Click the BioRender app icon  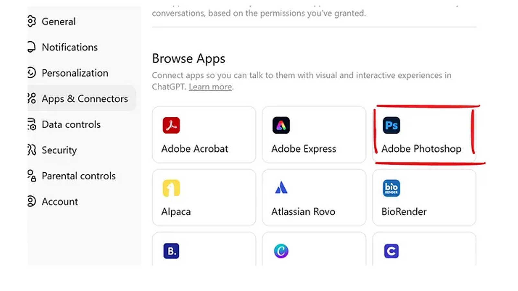click(391, 188)
